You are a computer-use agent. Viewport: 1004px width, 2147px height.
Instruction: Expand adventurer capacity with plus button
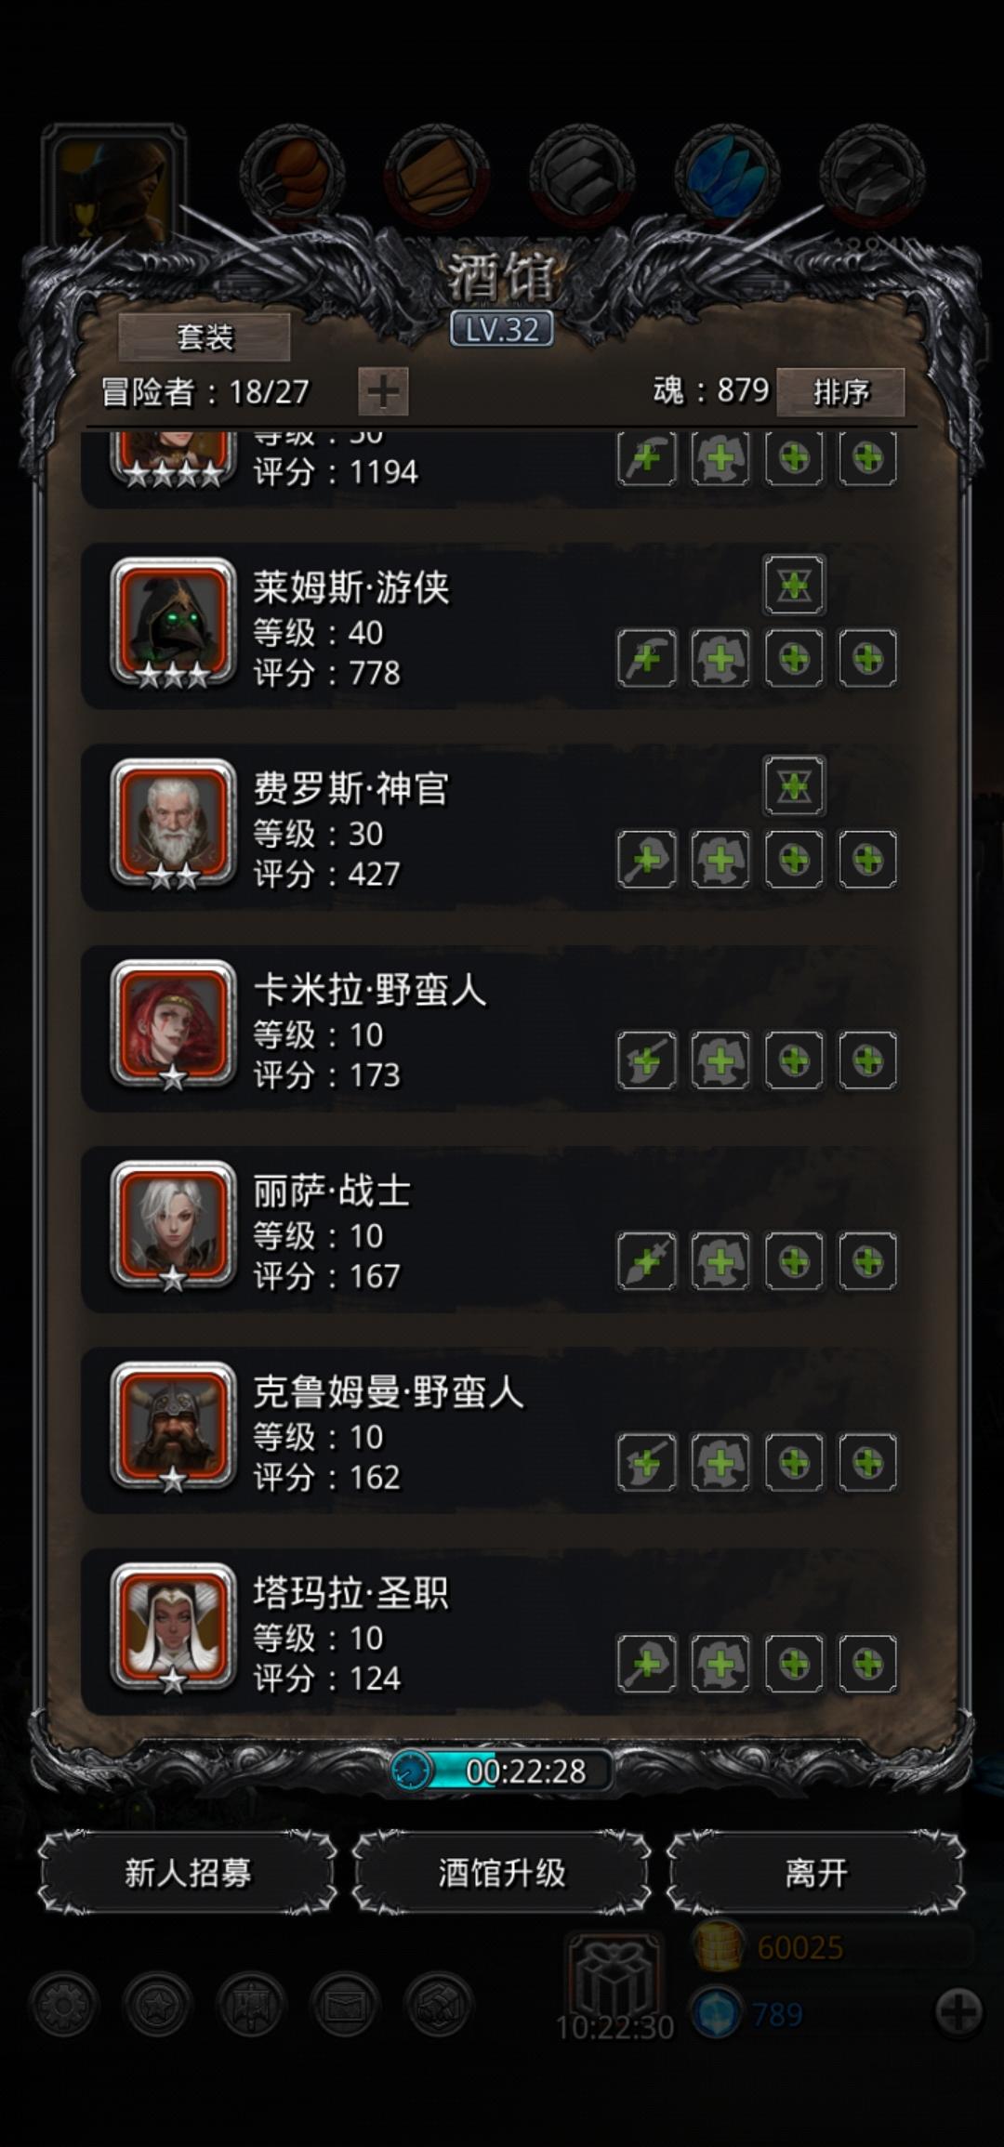click(383, 391)
